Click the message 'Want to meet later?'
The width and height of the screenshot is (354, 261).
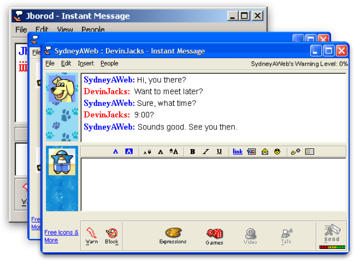point(168,91)
